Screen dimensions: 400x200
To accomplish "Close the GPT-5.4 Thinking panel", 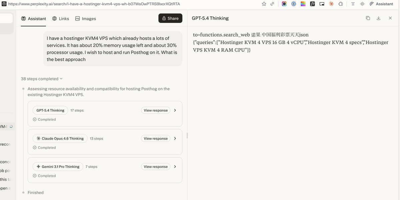I will click(390, 18).
